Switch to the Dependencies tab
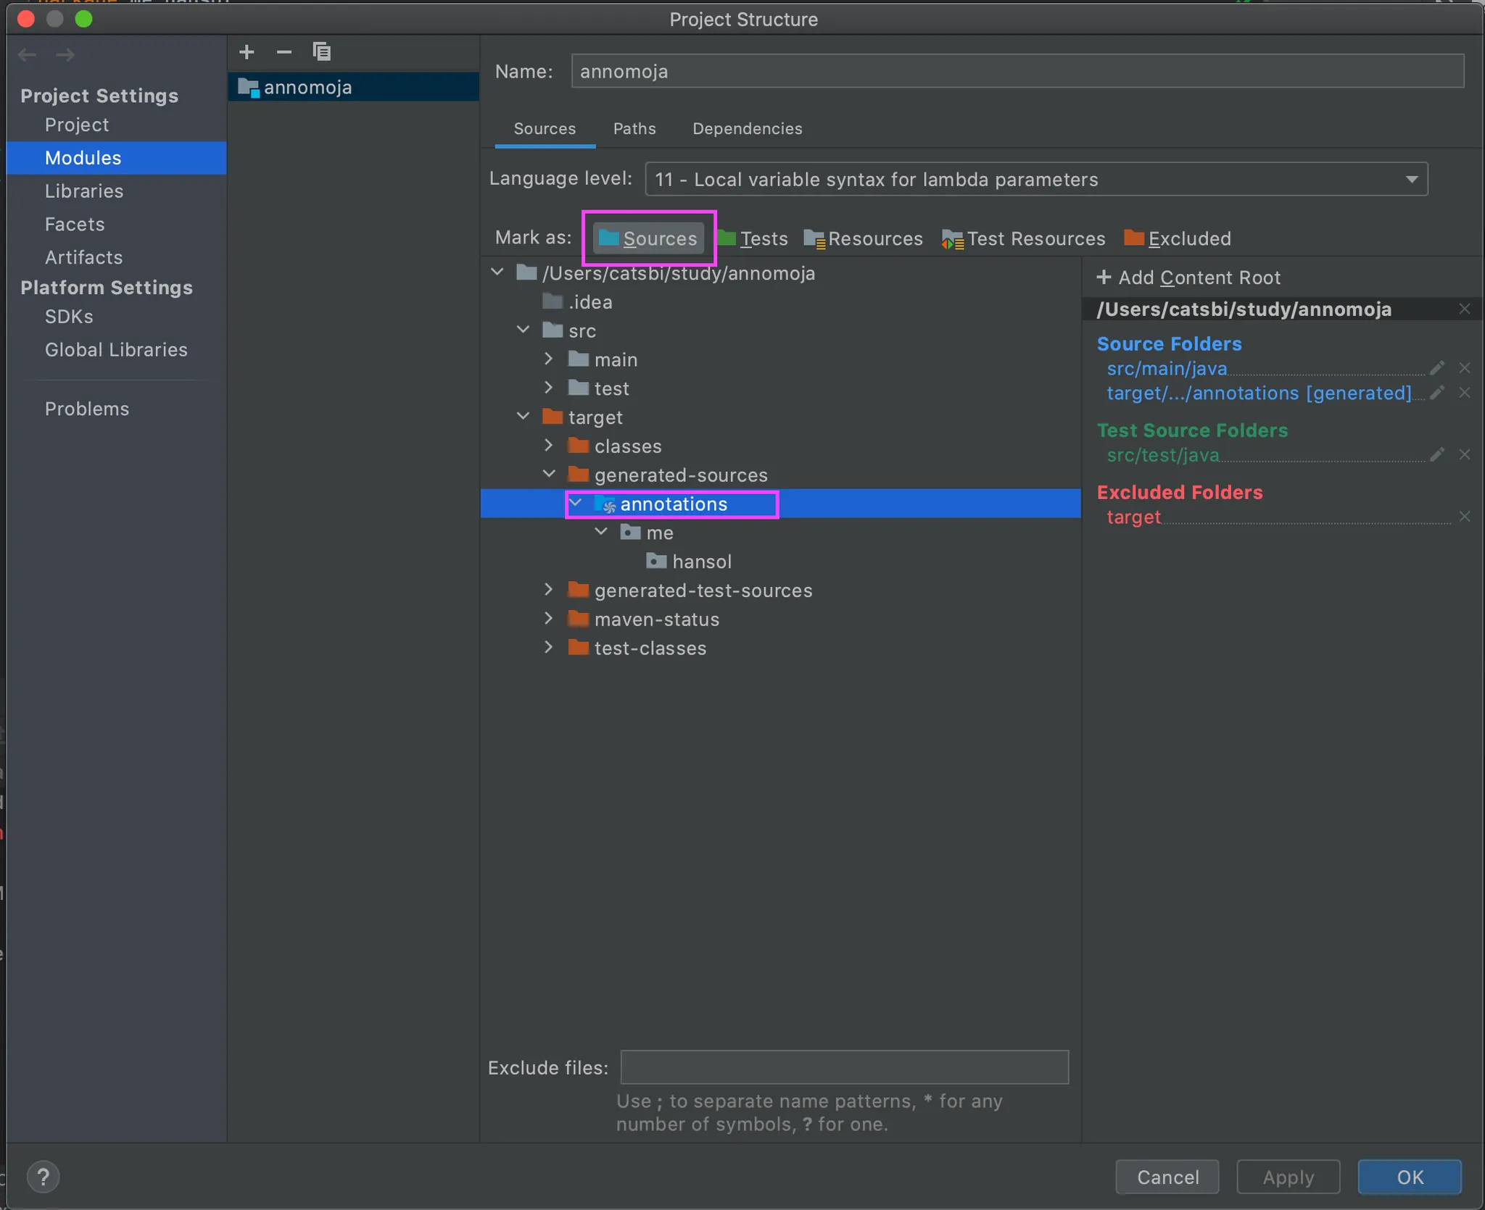The height and width of the screenshot is (1210, 1485). [x=747, y=128]
